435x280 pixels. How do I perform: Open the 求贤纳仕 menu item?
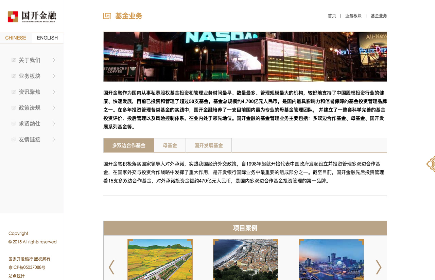pos(30,124)
